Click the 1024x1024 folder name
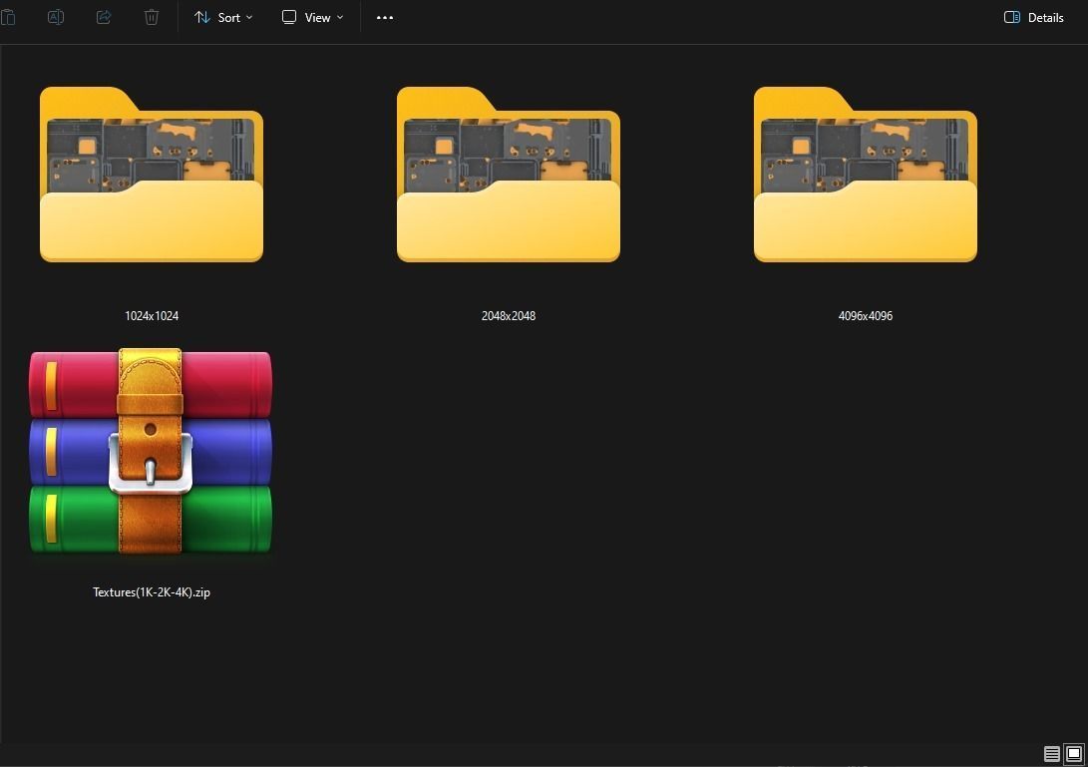Viewport: 1088px width, 767px height. point(152,316)
